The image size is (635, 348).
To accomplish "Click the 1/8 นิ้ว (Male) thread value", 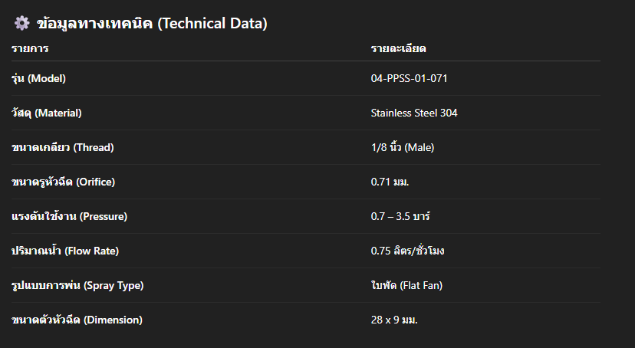I will [x=403, y=147].
